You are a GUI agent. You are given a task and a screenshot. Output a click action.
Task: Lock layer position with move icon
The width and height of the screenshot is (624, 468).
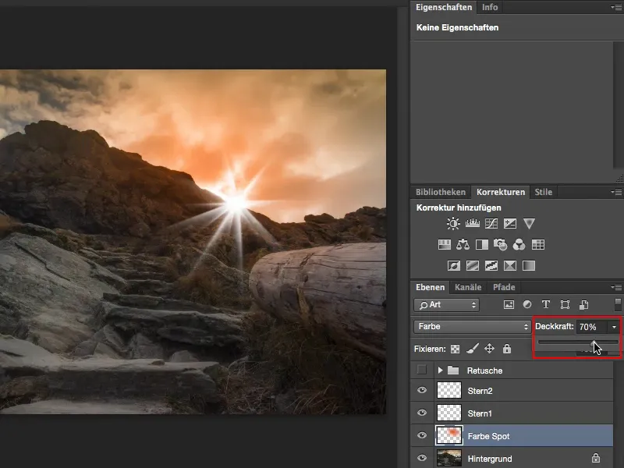click(x=490, y=349)
